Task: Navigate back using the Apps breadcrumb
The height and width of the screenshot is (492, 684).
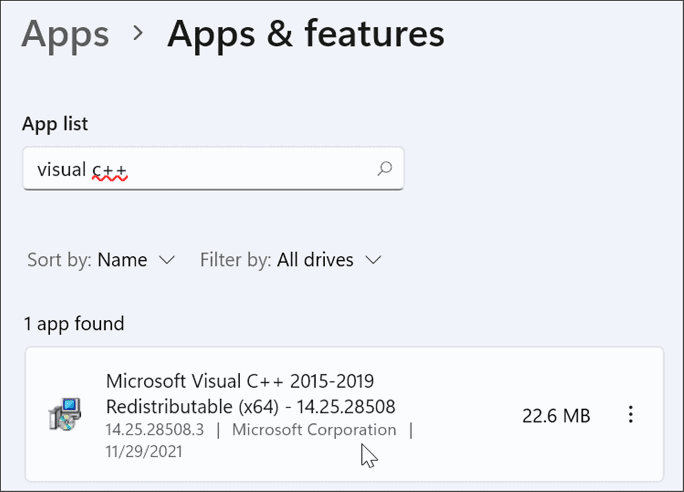Action: tap(65, 34)
